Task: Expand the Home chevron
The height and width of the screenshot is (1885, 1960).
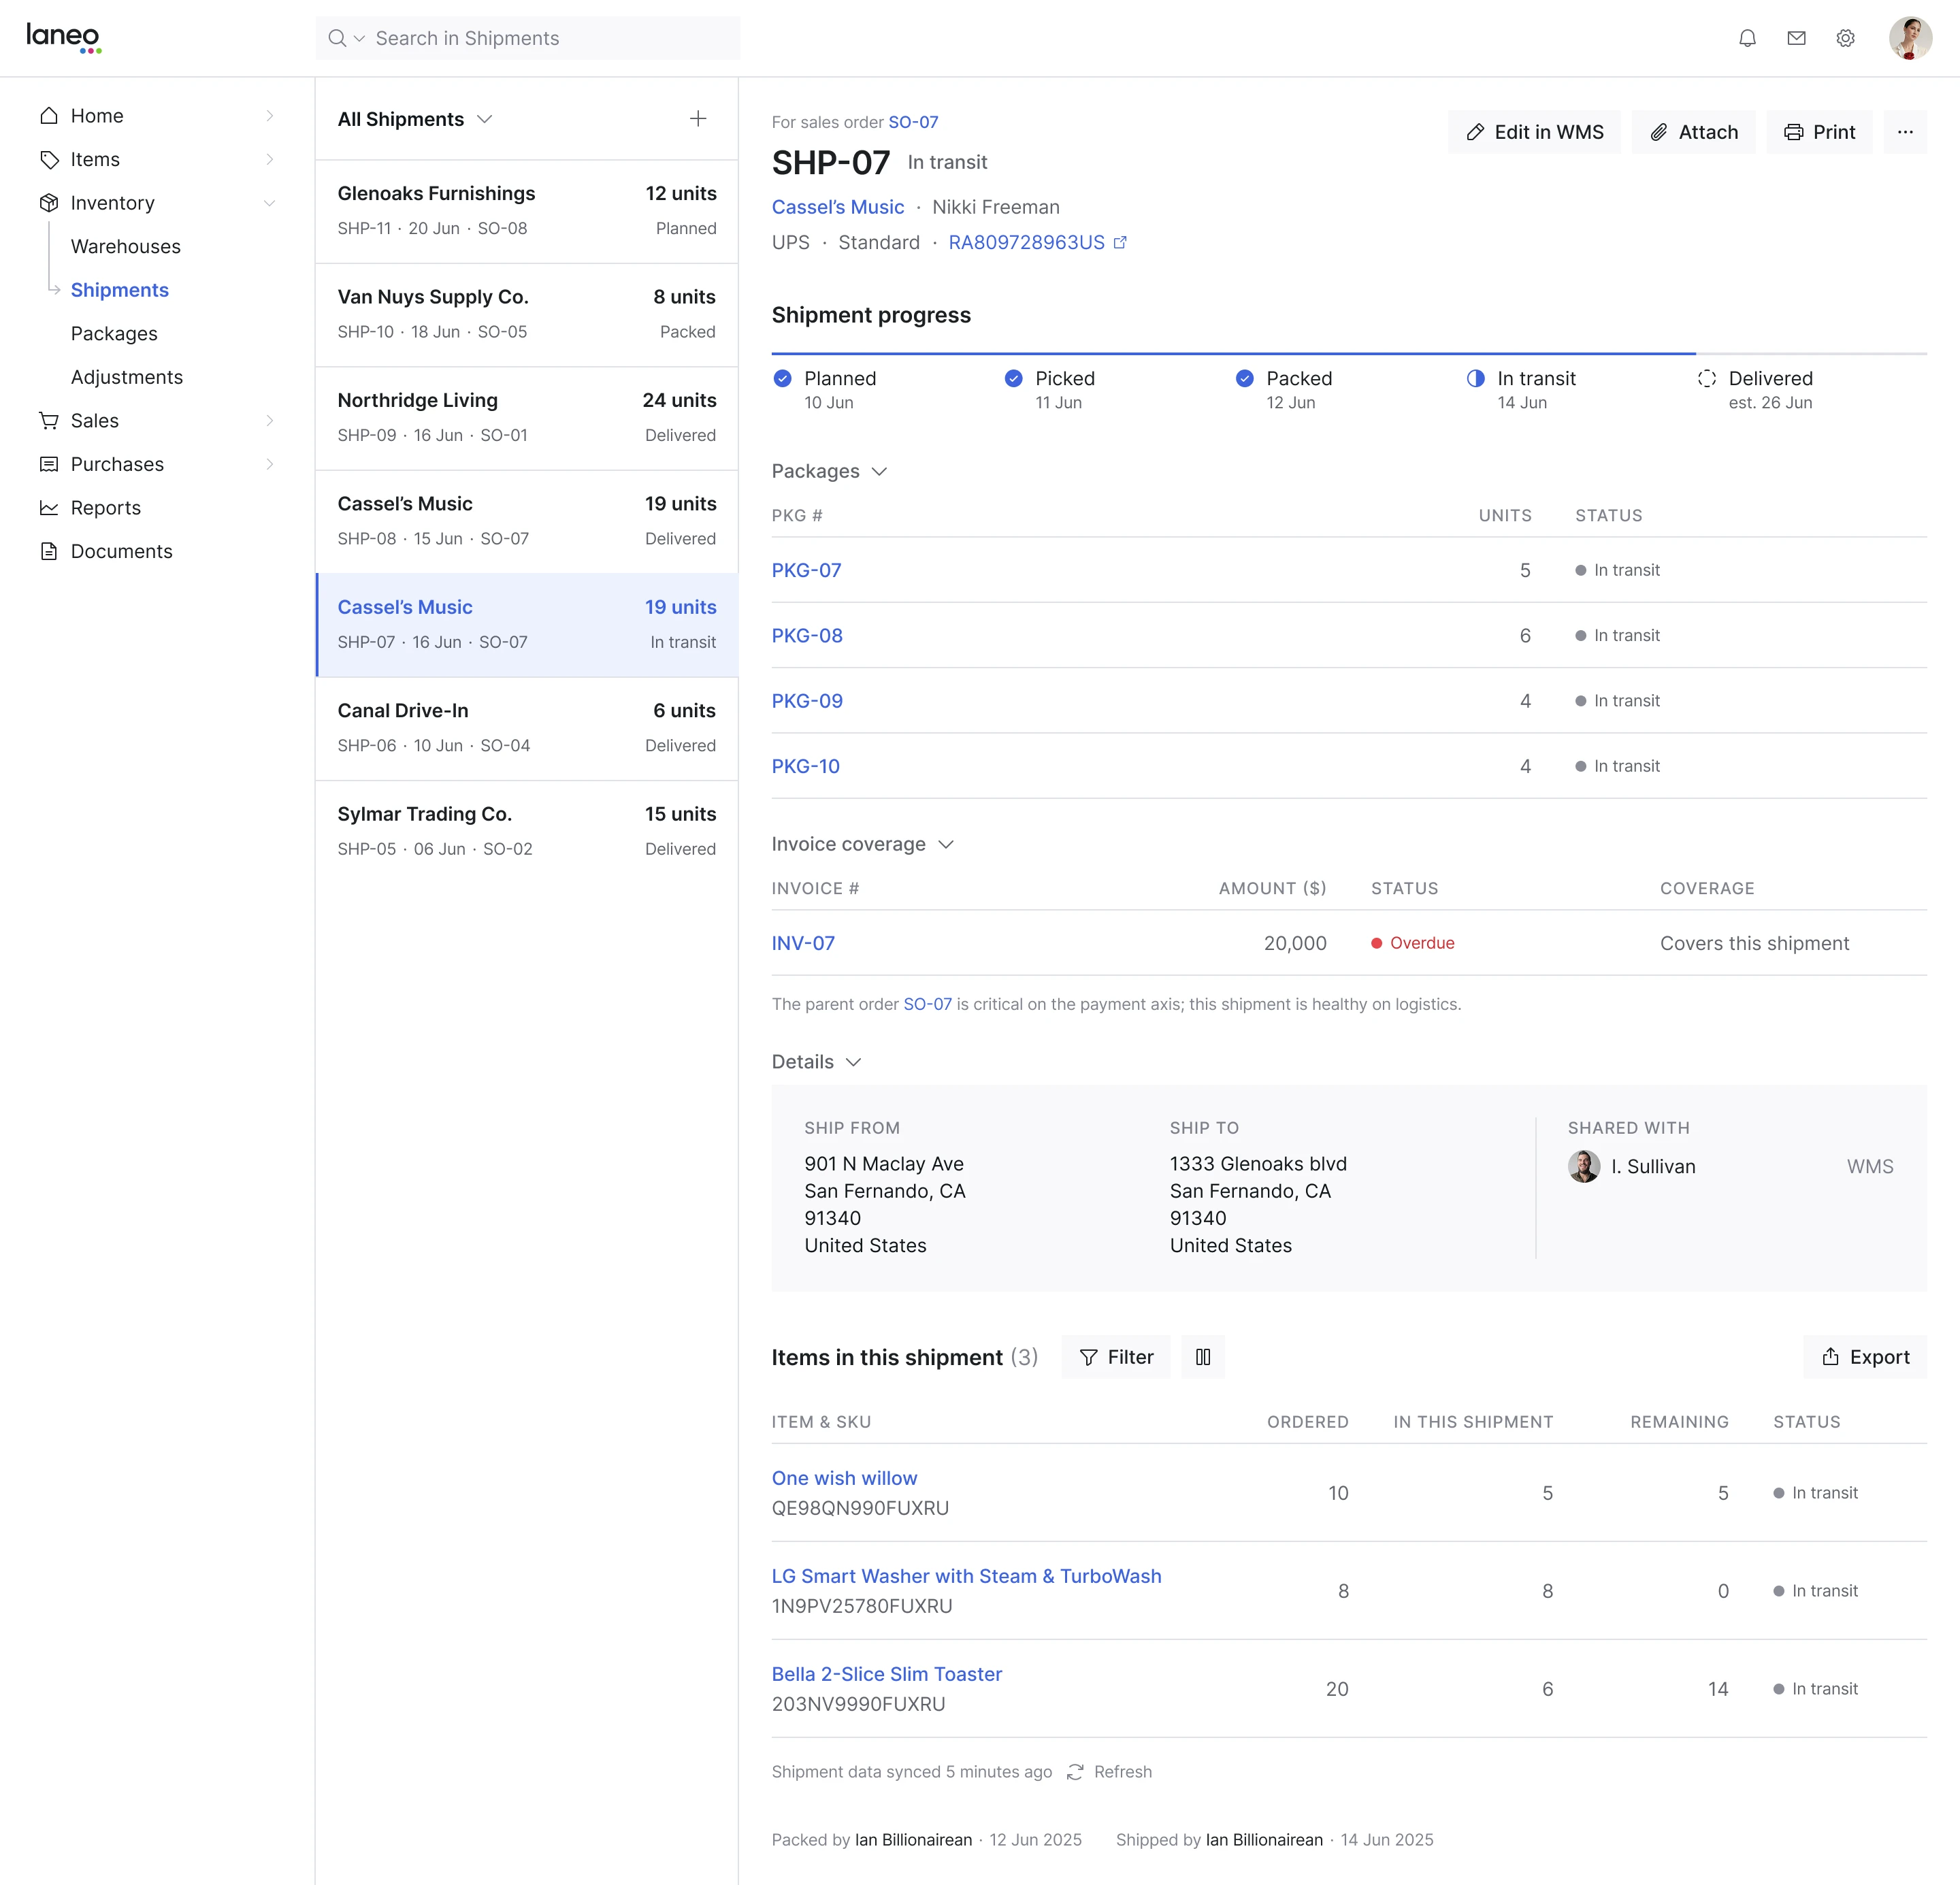Action: pos(269,116)
